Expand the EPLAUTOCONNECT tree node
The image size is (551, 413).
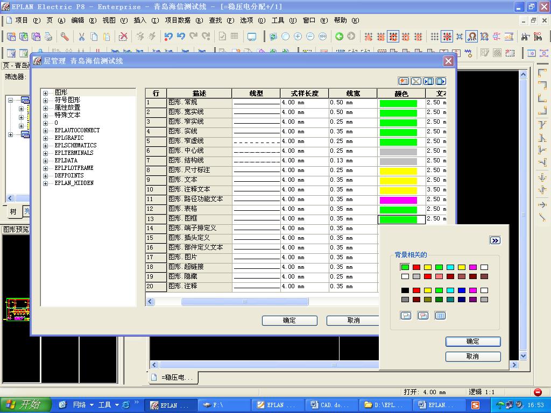45,131
